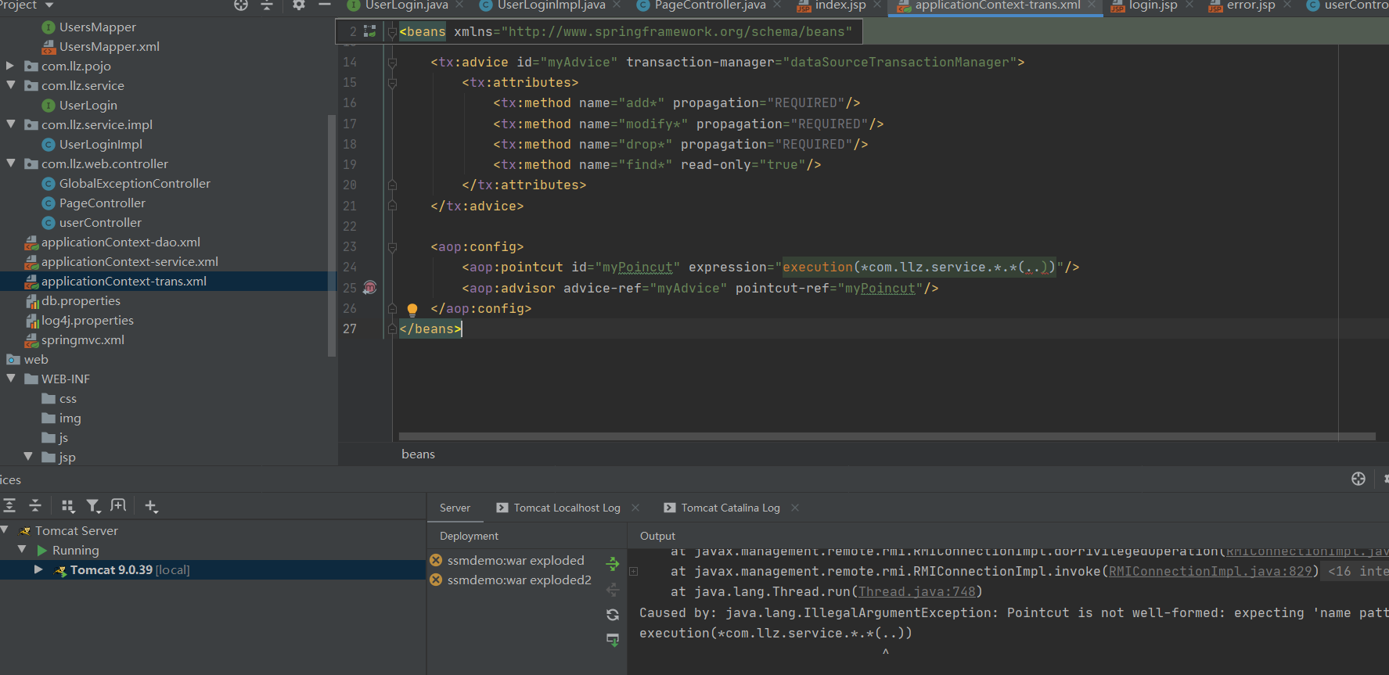This screenshot has height=675, width=1389.
Task: Open Services panel options crosshair icon
Action: 1358,479
